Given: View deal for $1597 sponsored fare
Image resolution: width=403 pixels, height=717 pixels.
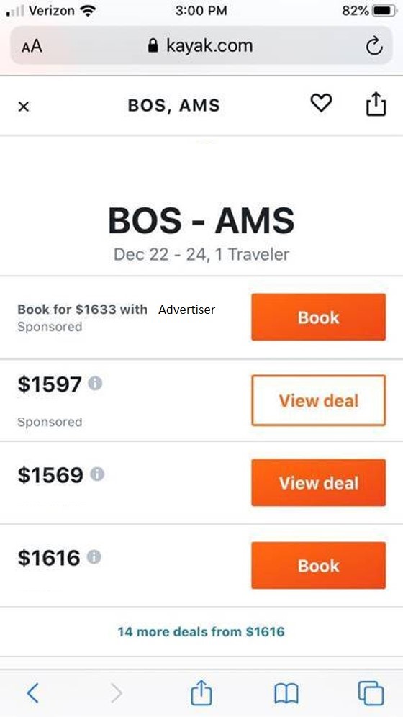Looking at the screenshot, I should (319, 400).
